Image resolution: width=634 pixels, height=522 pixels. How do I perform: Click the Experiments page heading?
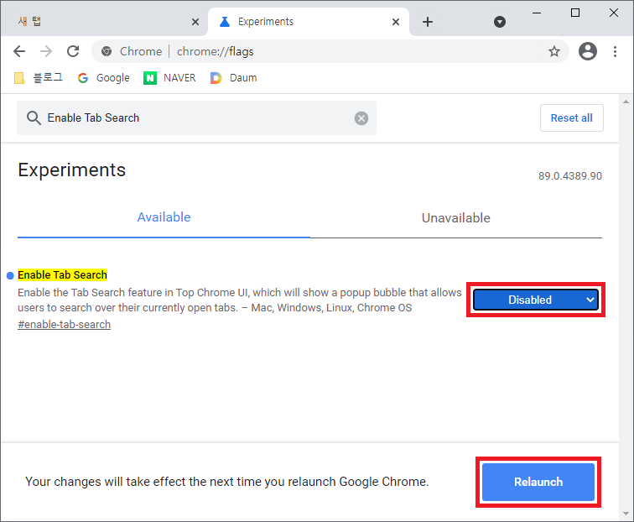[71, 170]
